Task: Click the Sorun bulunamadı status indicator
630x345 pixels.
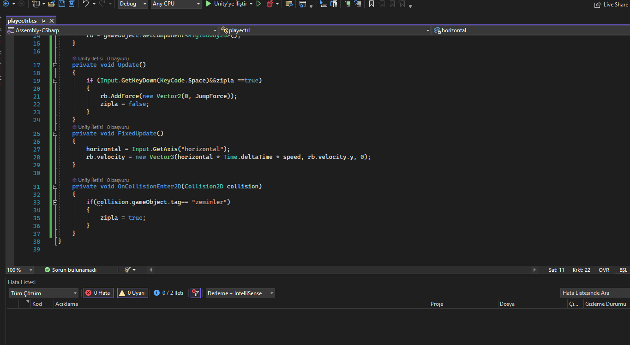Action: [71, 270]
